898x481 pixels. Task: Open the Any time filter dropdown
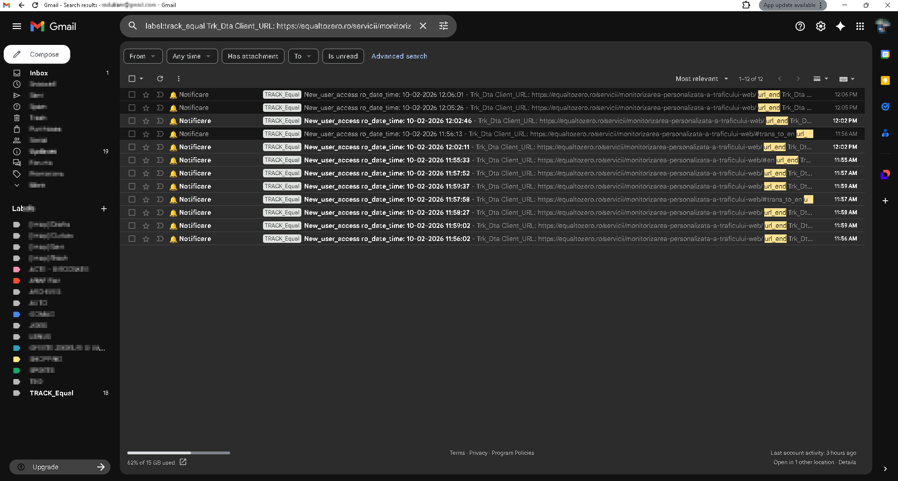pyautogui.click(x=192, y=56)
